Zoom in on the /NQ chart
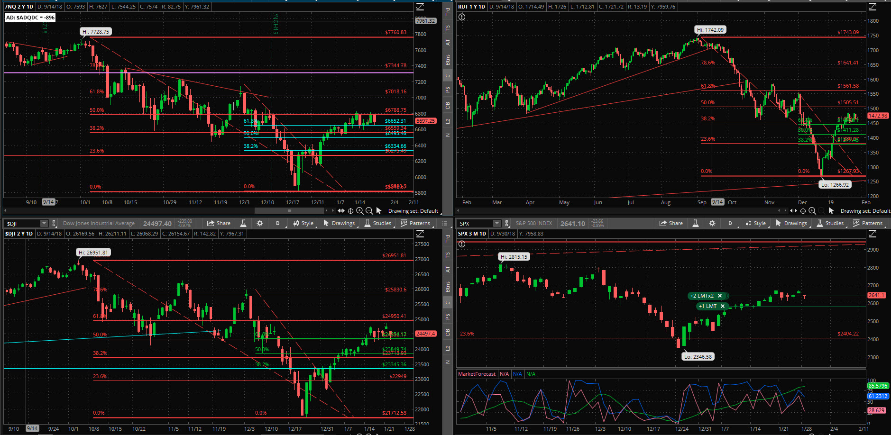Viewport: 891px width, 435px height. point(360,211)
